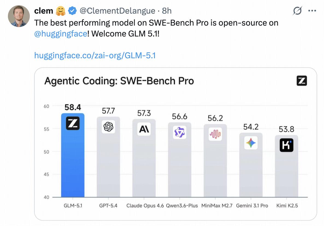This screenshot has height=226, width=324.
Task: Open huggingface.co/zai-org/GLM-5.1 link
Action: [95, 56]
